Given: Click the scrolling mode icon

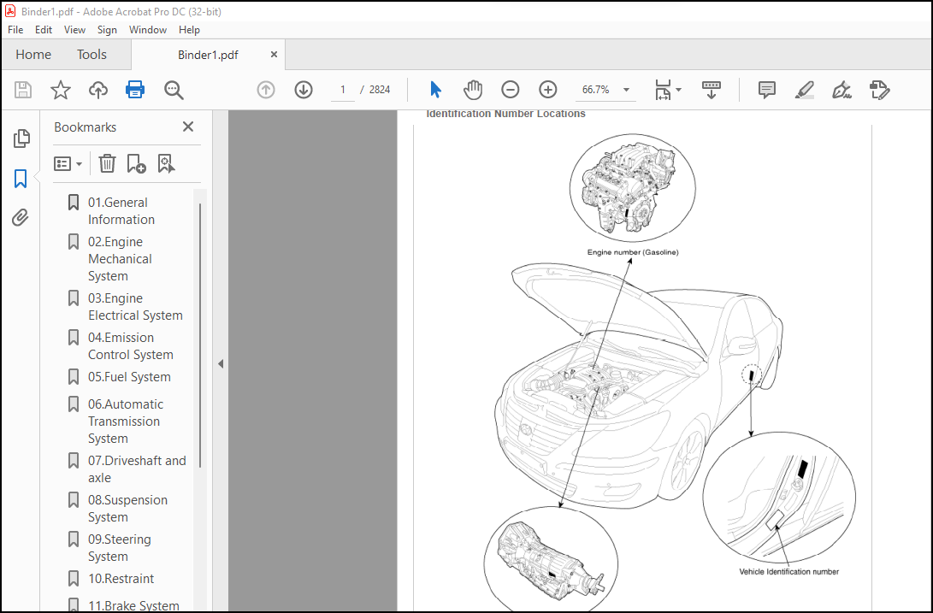Looking at the screenshot, I should (711, 90).
